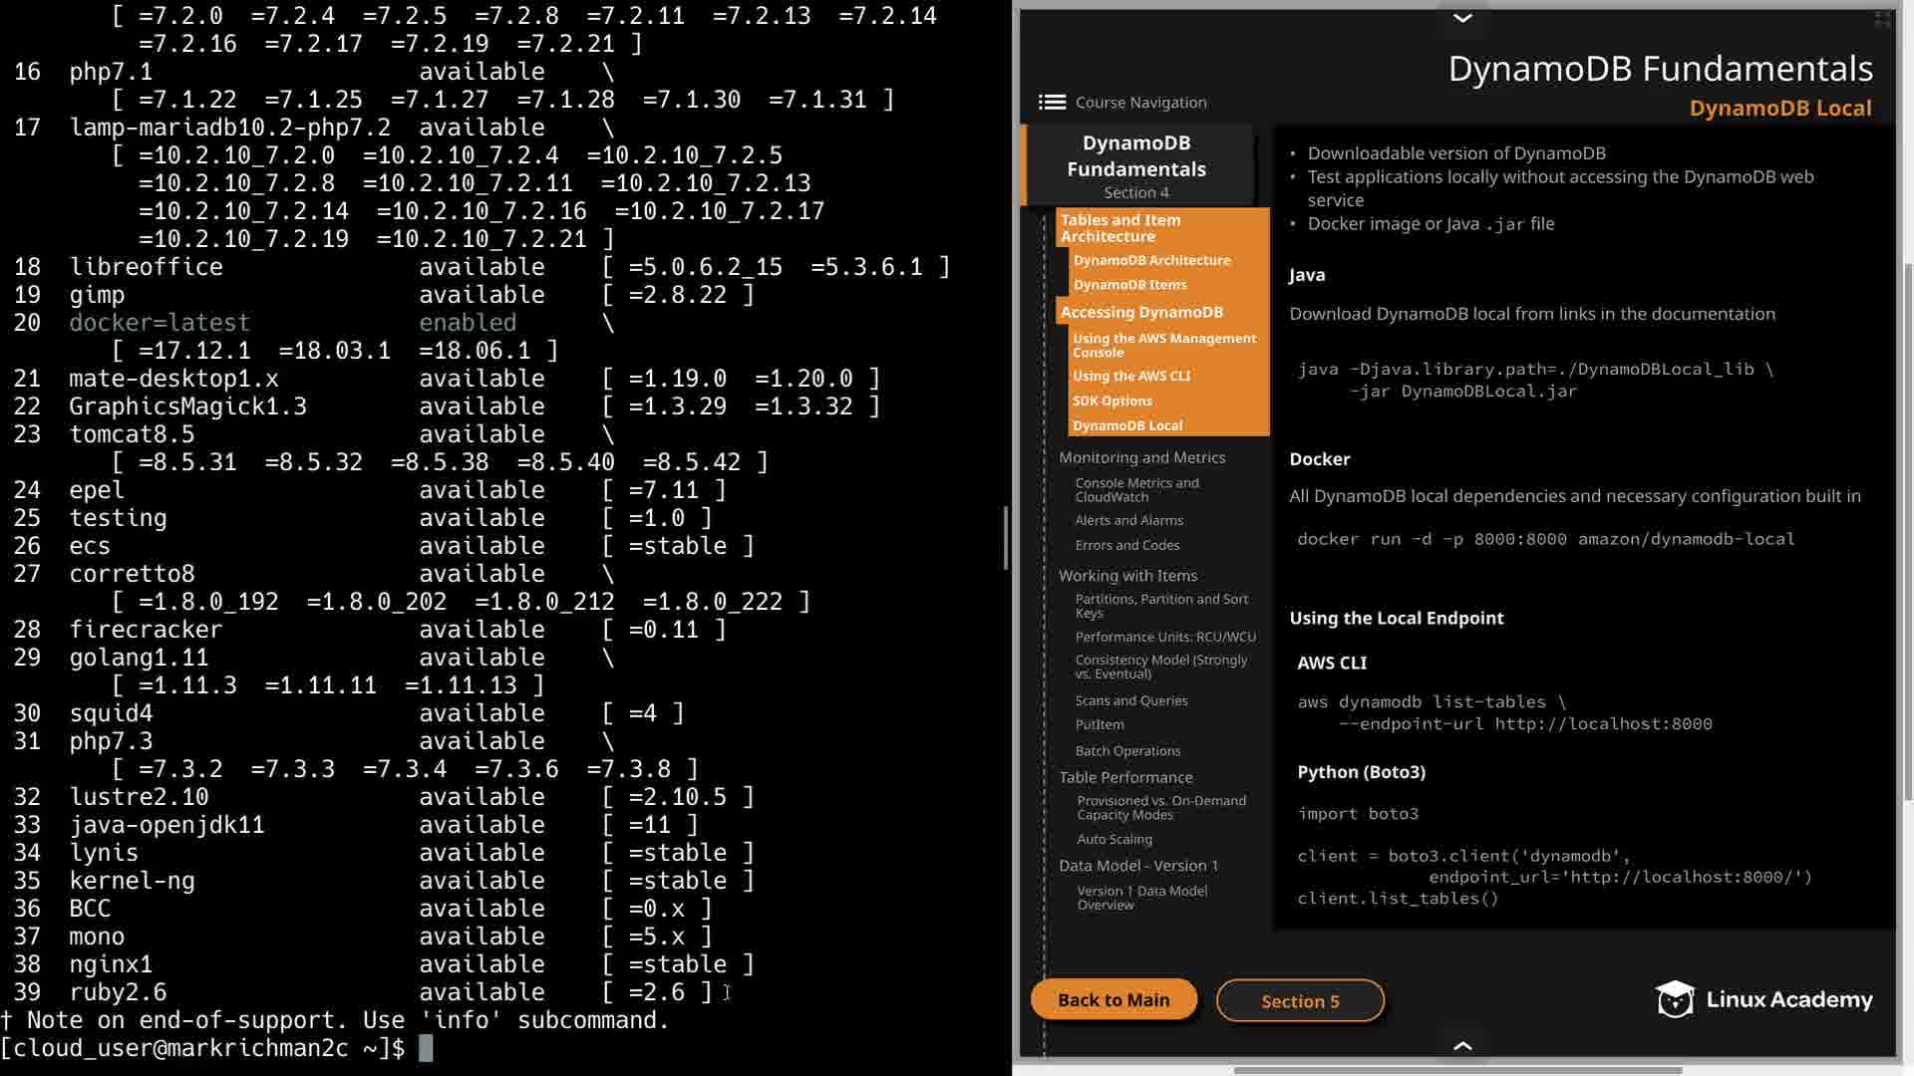
Task: Click the Course Navigation list icon
Action: (x=1052, y=102)
